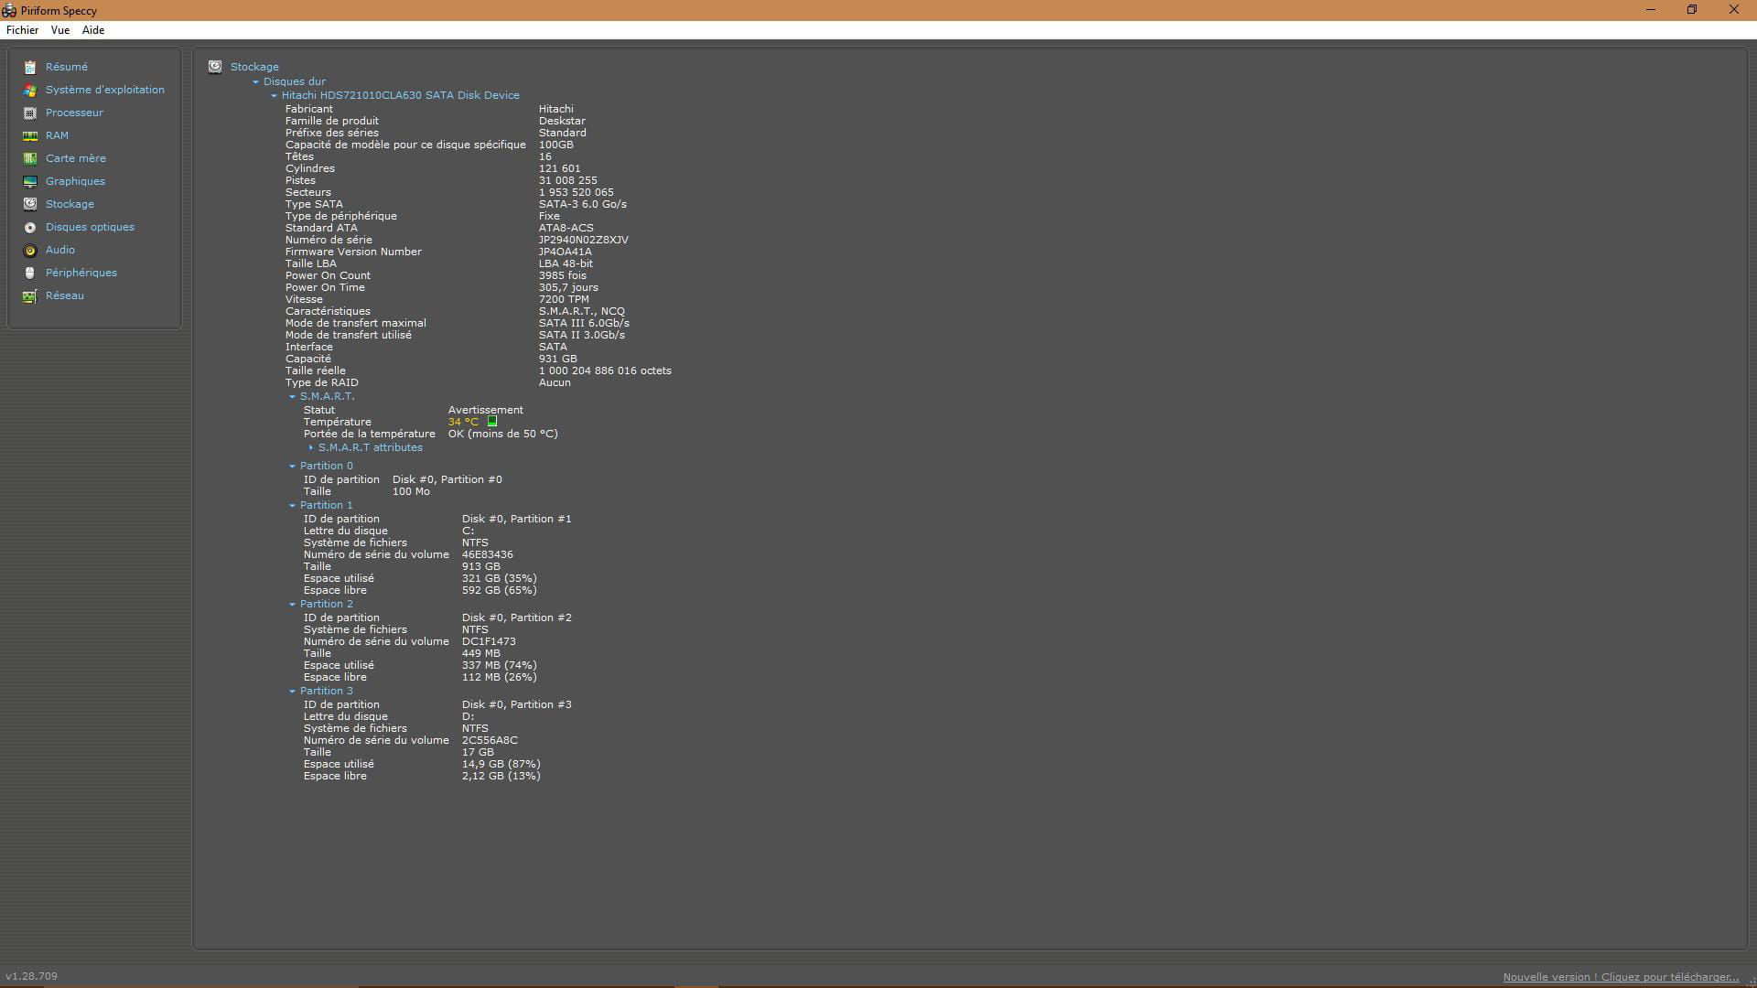The width and height of the screenshot is (1757, 988).
Task: Expand the S.M.A.R.T attributes node
Action: [x=311, y=447]
